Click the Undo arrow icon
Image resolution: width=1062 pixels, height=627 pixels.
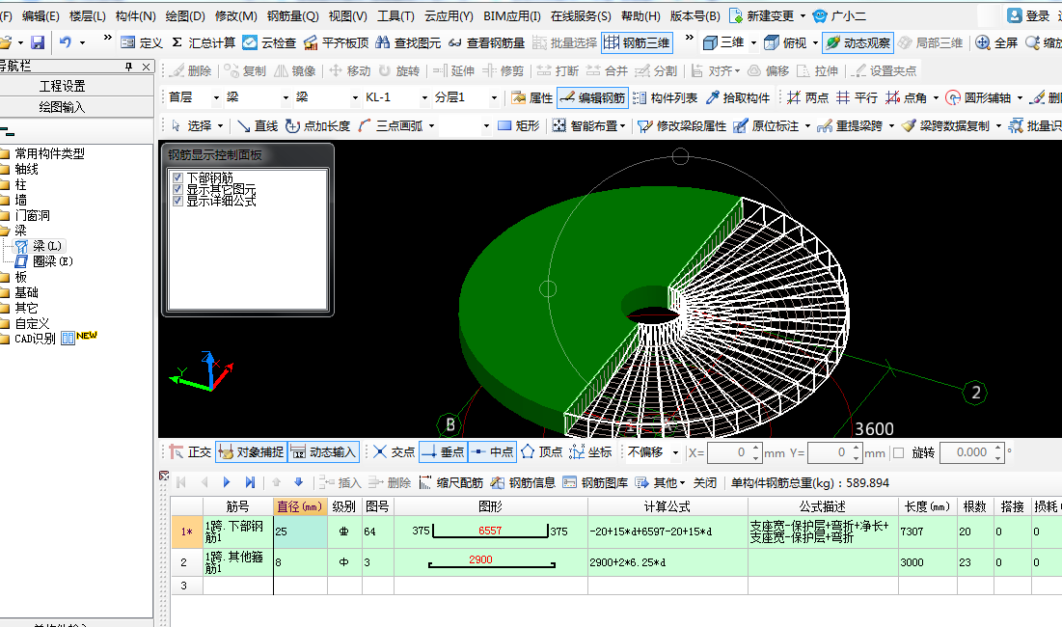[x=65, y=42]
